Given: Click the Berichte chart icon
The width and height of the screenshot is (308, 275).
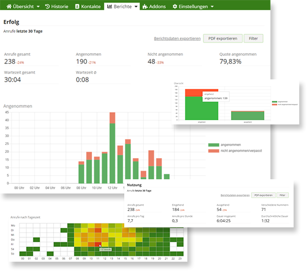Looking at the screenshot, I should point(110,6).
